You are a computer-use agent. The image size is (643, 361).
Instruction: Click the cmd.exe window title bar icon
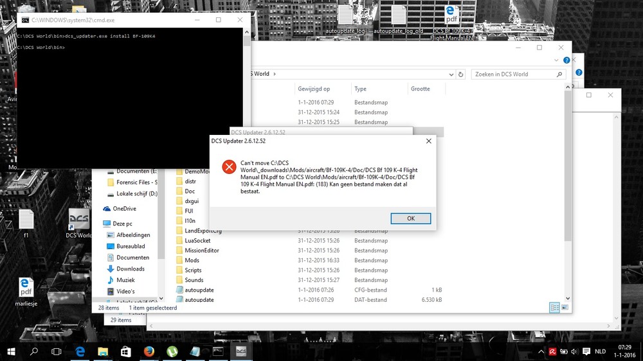[x=25, y=20]
